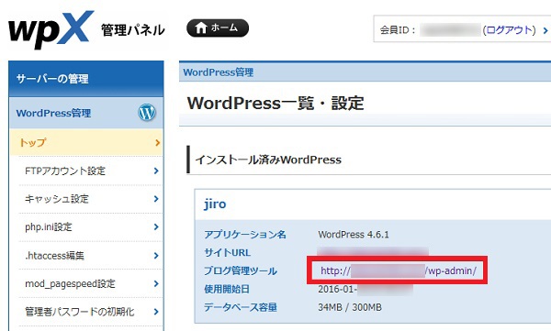Open WordPress管理 sidebar section

[x=86, y=113]
